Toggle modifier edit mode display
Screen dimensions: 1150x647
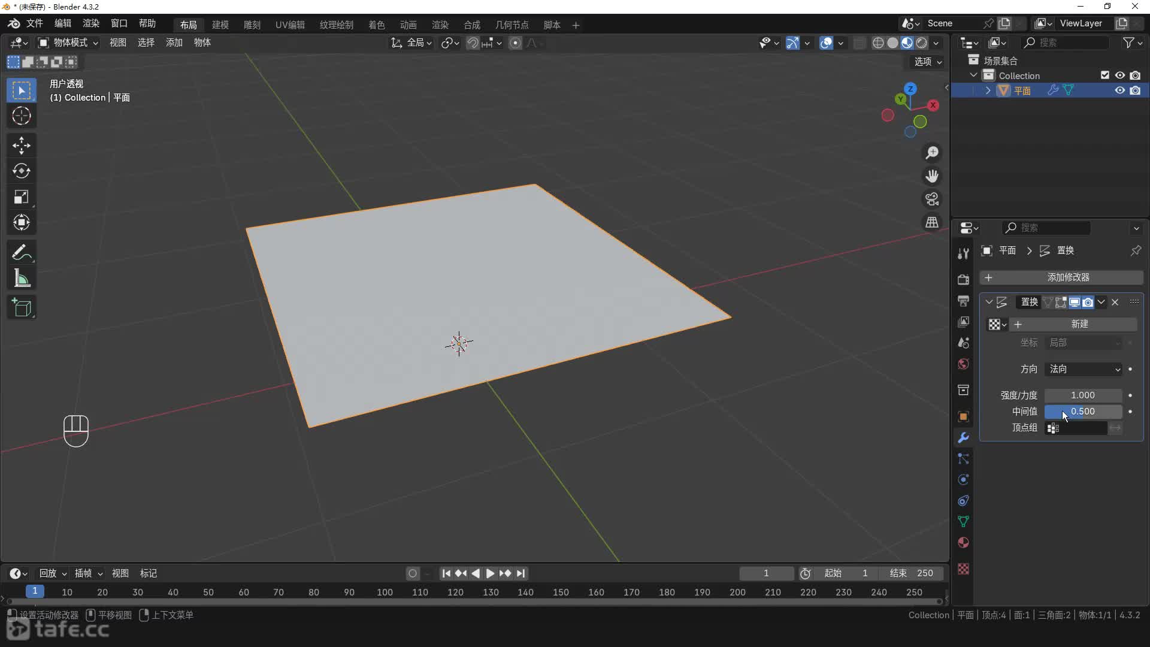[1061, 302]
